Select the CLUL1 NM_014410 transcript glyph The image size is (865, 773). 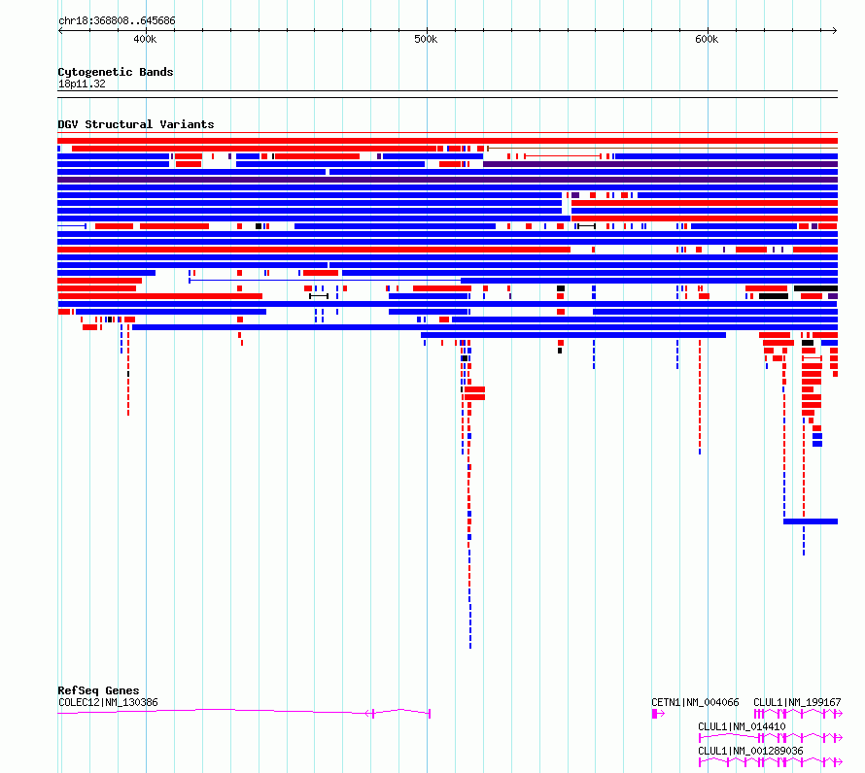pos(770,738)
